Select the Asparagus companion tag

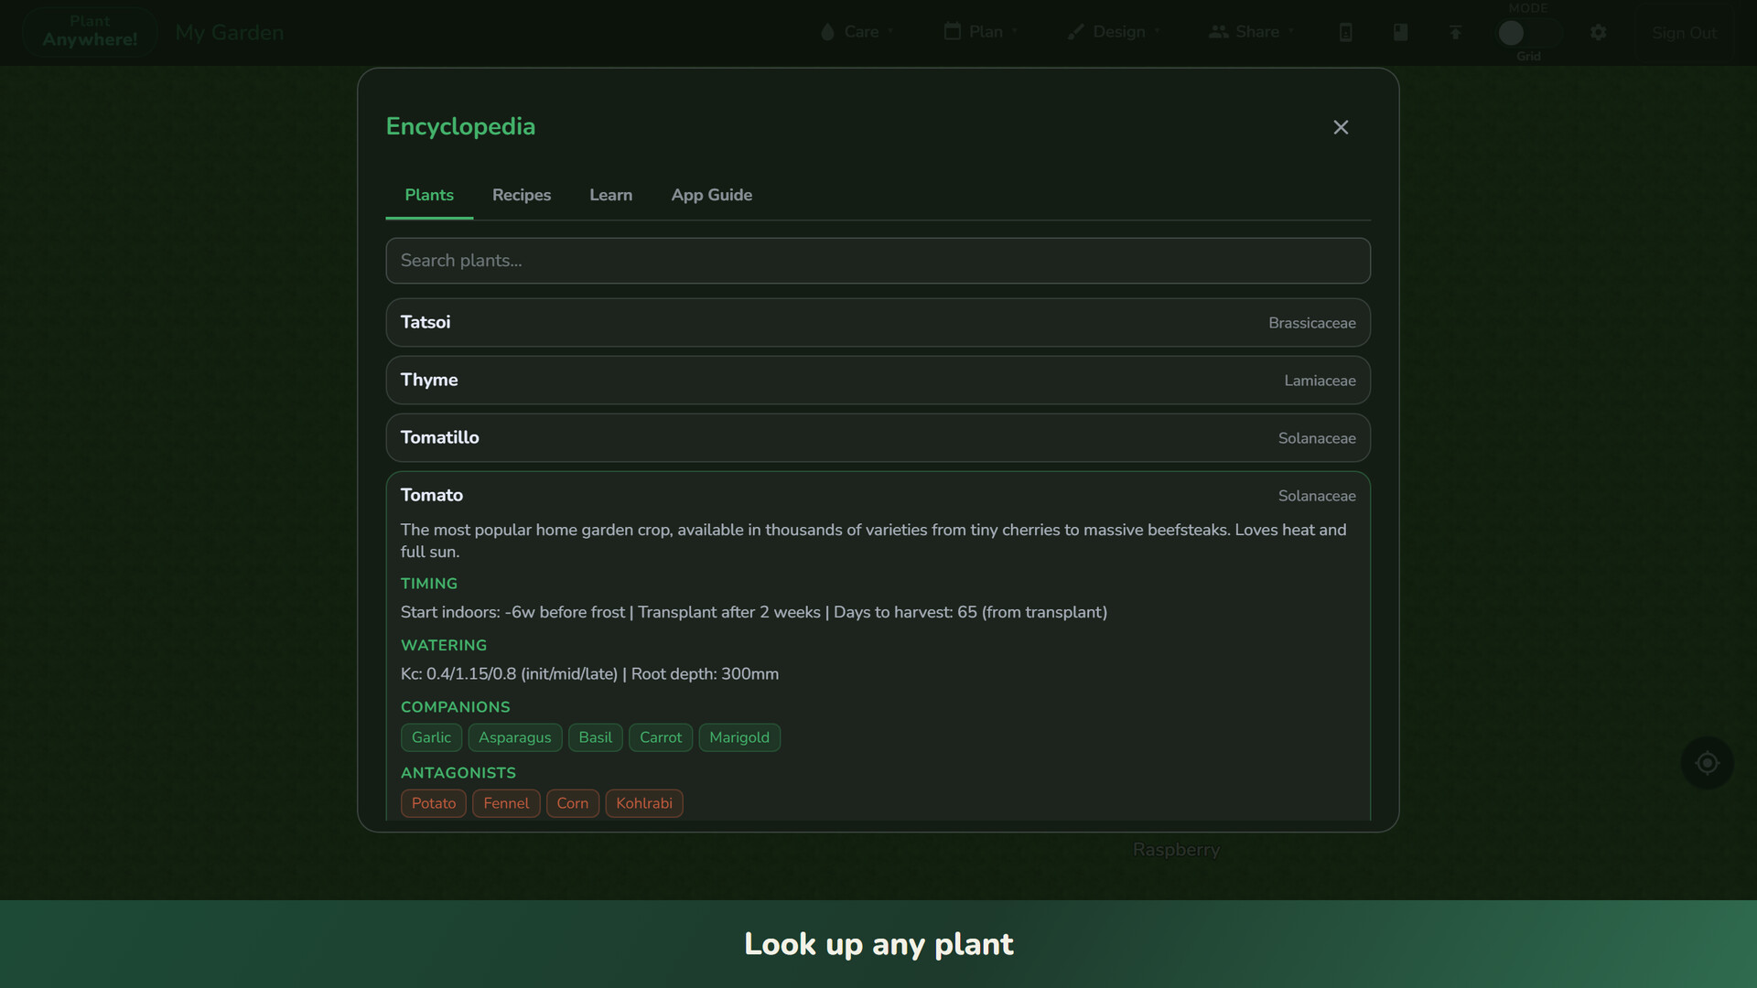(x=515, y=737)
